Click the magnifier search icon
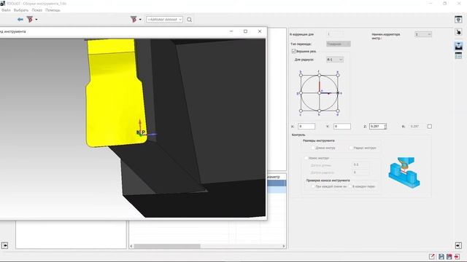Image resolution: width=467 pixels, height=262 pixels. coord(189,20)
